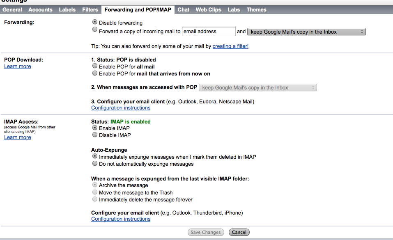Open IMAP Configuration instructions link
Image resolution: width=393 pixels, height=240 pixels.
tap(121, 219)
